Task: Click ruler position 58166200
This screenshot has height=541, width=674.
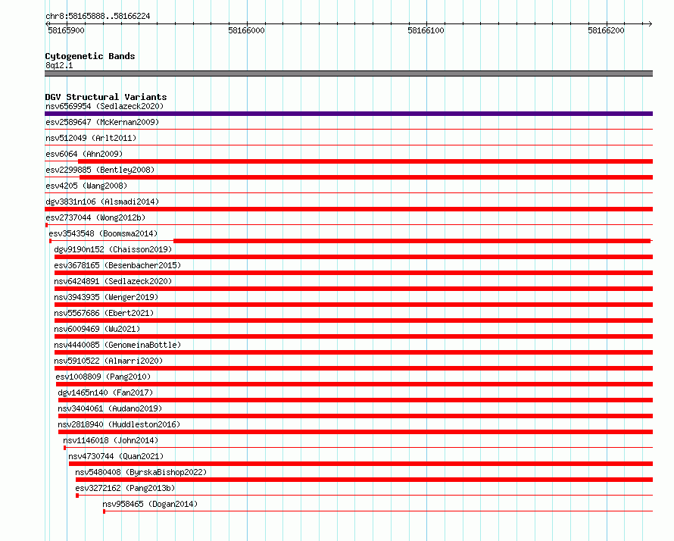Action: tap(606, 30)
